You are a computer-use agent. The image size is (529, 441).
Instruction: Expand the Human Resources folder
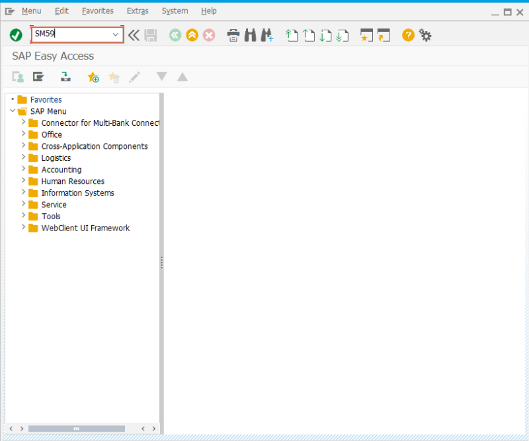click(x=23, y=181)
